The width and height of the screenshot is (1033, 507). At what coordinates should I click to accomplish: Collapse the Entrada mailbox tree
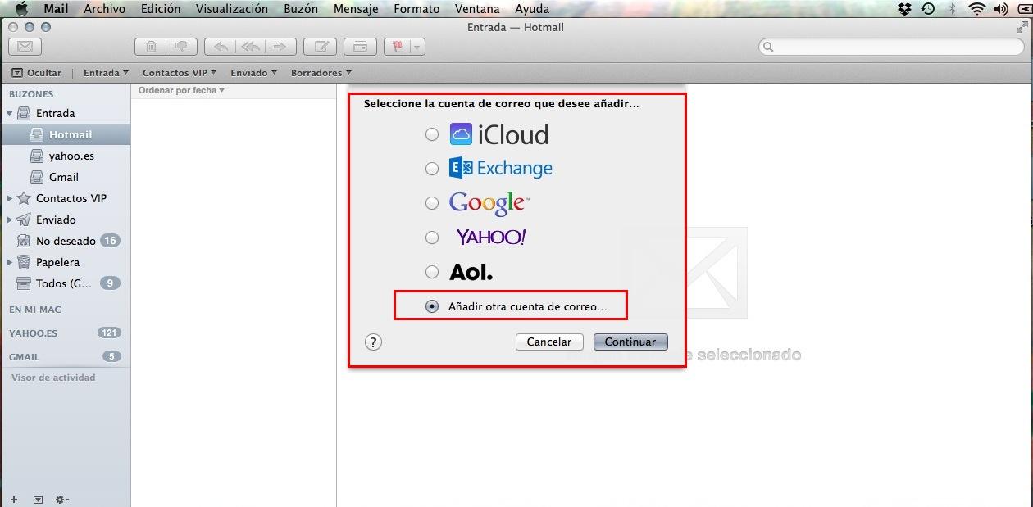(x=10, y=113)
